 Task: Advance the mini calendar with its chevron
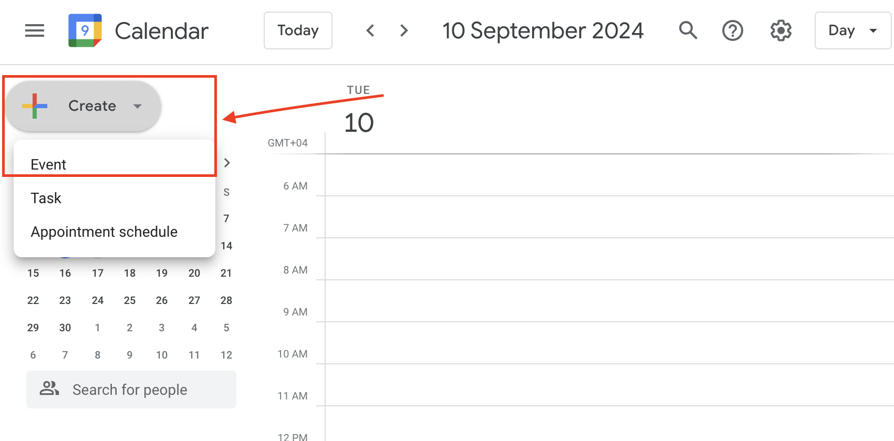click(227, 163)
